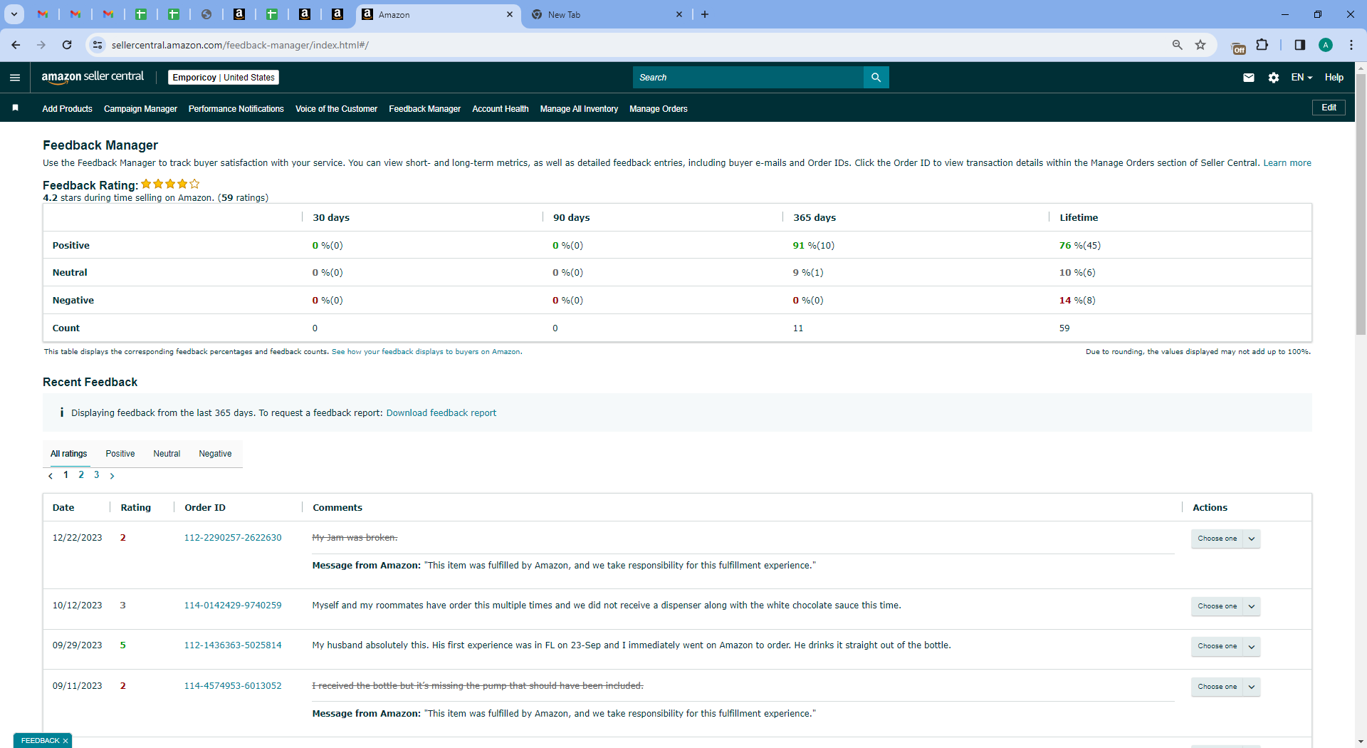Dismiss the FEEDBACK widget with its X
Viewport: 1367px width, 748px height.
click(66, 741)
